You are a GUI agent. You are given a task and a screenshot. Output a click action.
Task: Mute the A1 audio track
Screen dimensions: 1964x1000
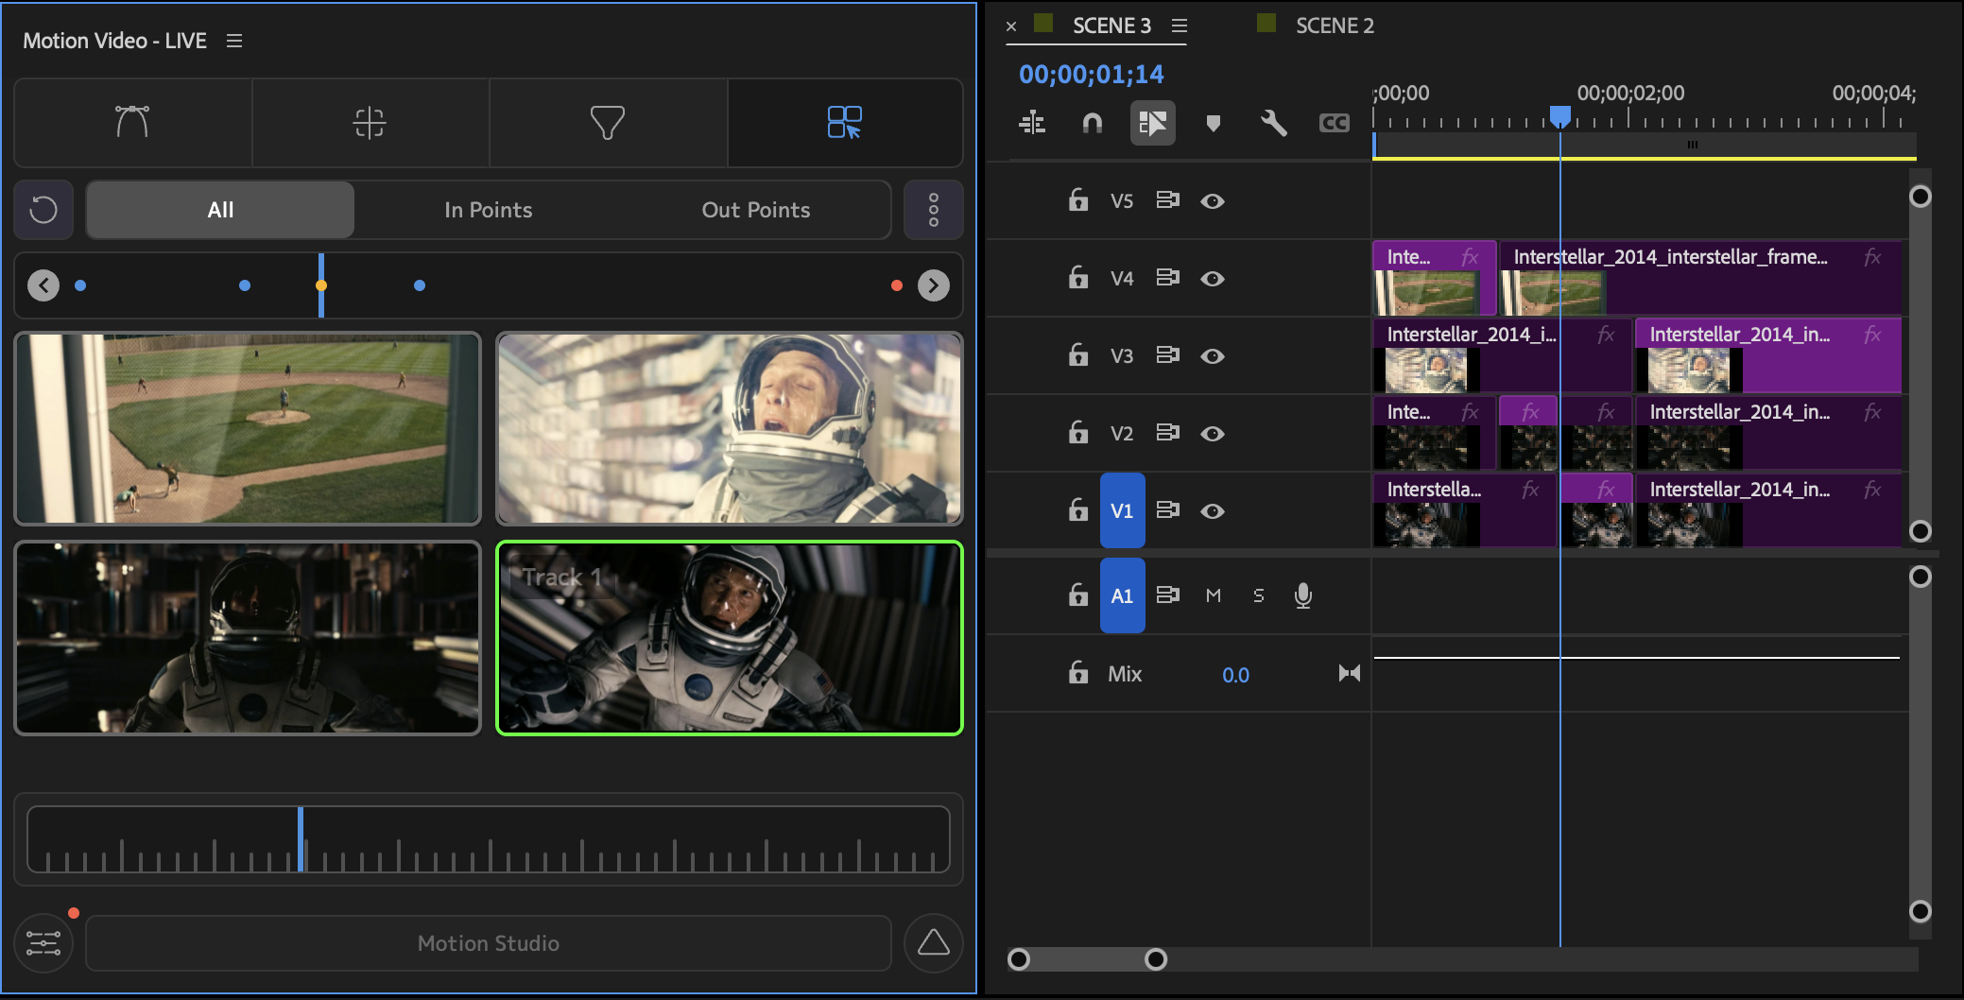(x=1214, y=595)
